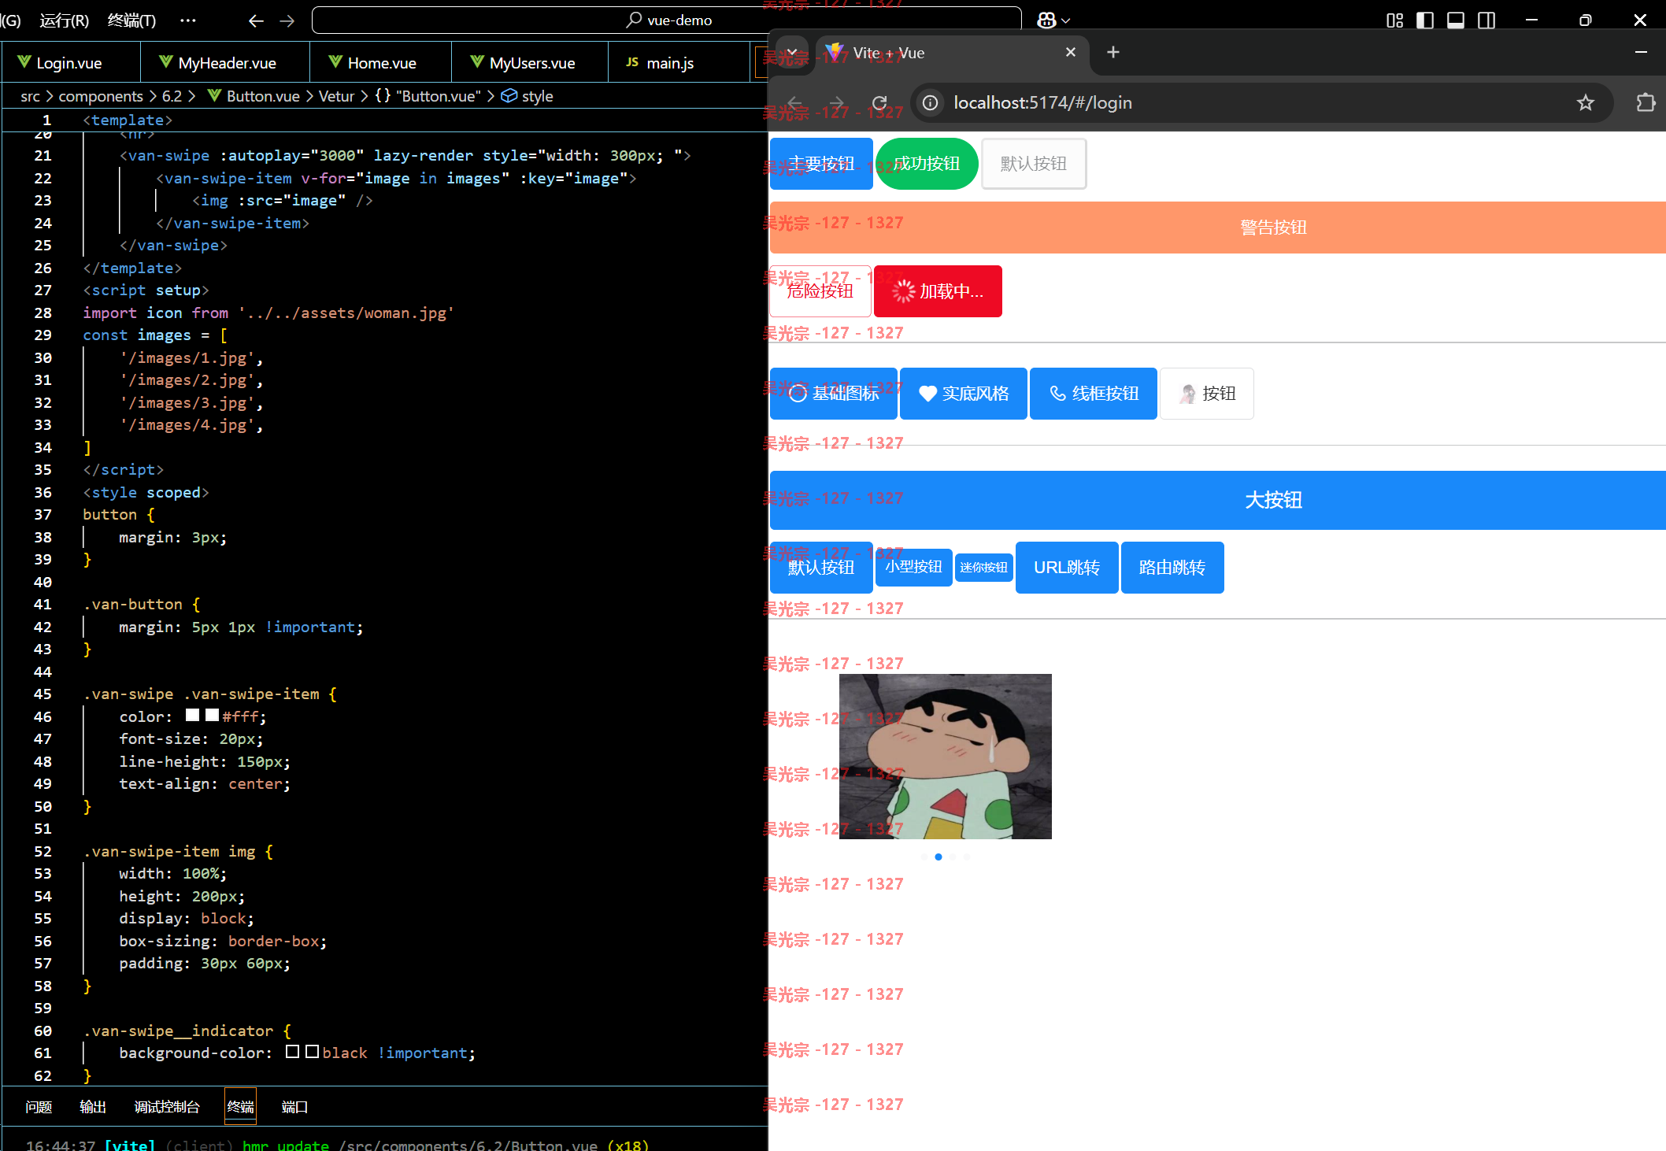Click the 主要按钮 blue button

821,164
